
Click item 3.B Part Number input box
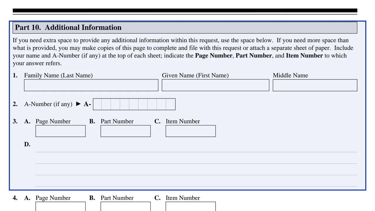(x=126, y=131)
